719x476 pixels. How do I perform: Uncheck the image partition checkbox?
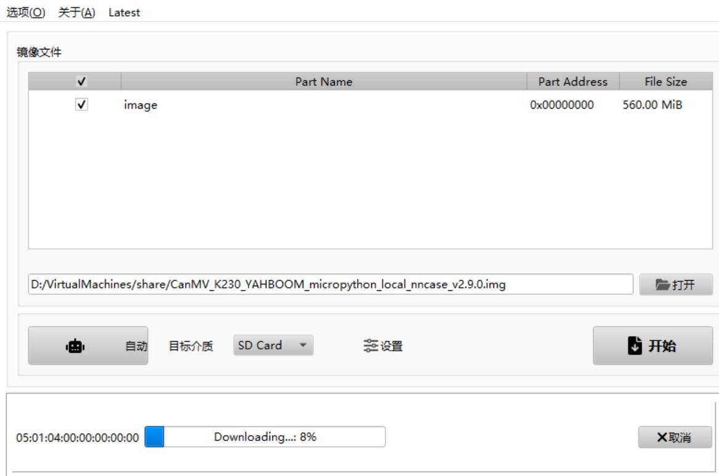80,105
